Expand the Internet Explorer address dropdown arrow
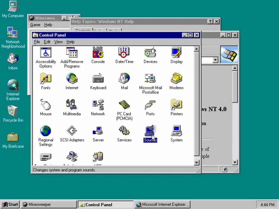Image resolution: width=279 pixels, height=209 pixels. click(215, 60)
